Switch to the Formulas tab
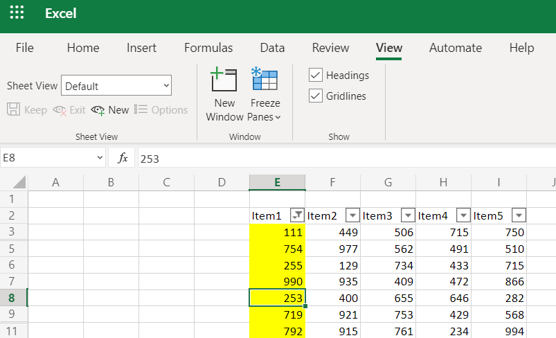Image resolution: width=556 pixels, height=338 pixels. point(208,48)
